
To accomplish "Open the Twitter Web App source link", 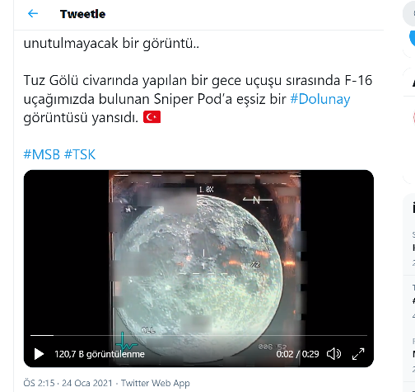I will pyautogui.click(x=156, y=383).
